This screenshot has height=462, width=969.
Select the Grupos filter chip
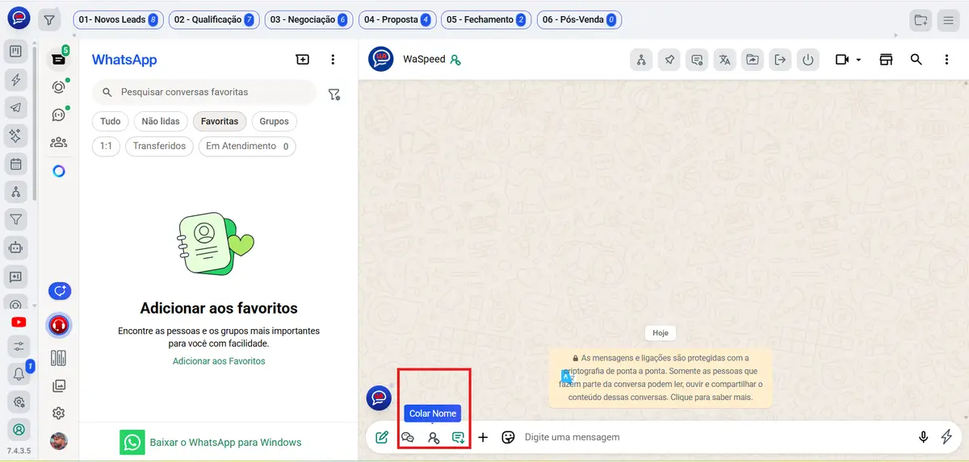pyautogui.click(x=275, y=122)
